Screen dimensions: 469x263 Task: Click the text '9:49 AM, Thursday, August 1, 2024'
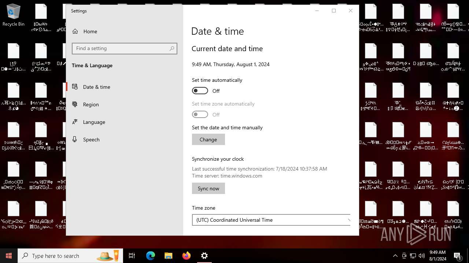pyautogui.click(x=231, y=64)
